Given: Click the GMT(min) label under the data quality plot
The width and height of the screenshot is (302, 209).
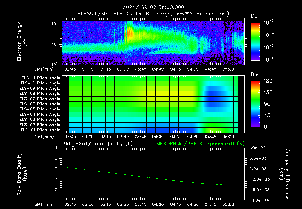Looking at the screenshot, I should pos(44,204).
